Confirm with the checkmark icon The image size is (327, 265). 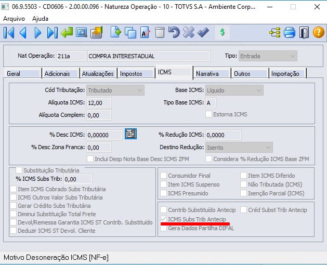tap(203, 32)
